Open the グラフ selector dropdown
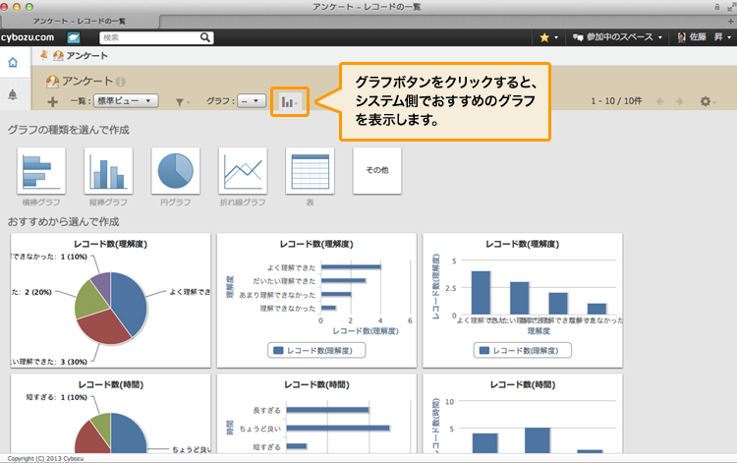Viewport: 737px width, 463px height. click(252, 100)
